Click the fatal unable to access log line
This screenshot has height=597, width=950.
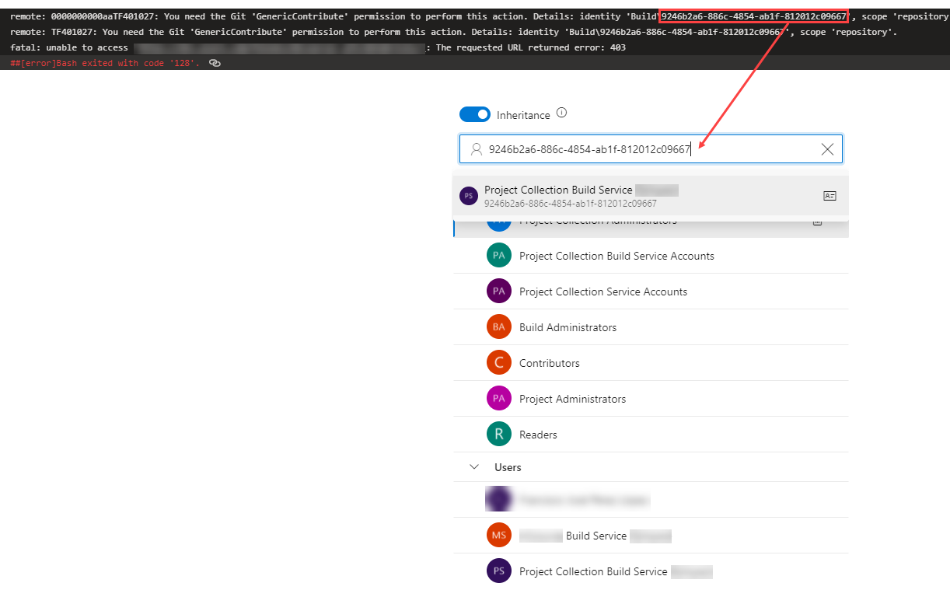[x=318, y=47]
